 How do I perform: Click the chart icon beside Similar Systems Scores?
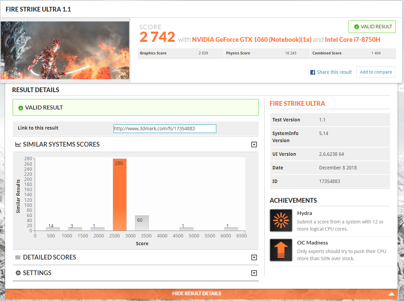[18, 144]
